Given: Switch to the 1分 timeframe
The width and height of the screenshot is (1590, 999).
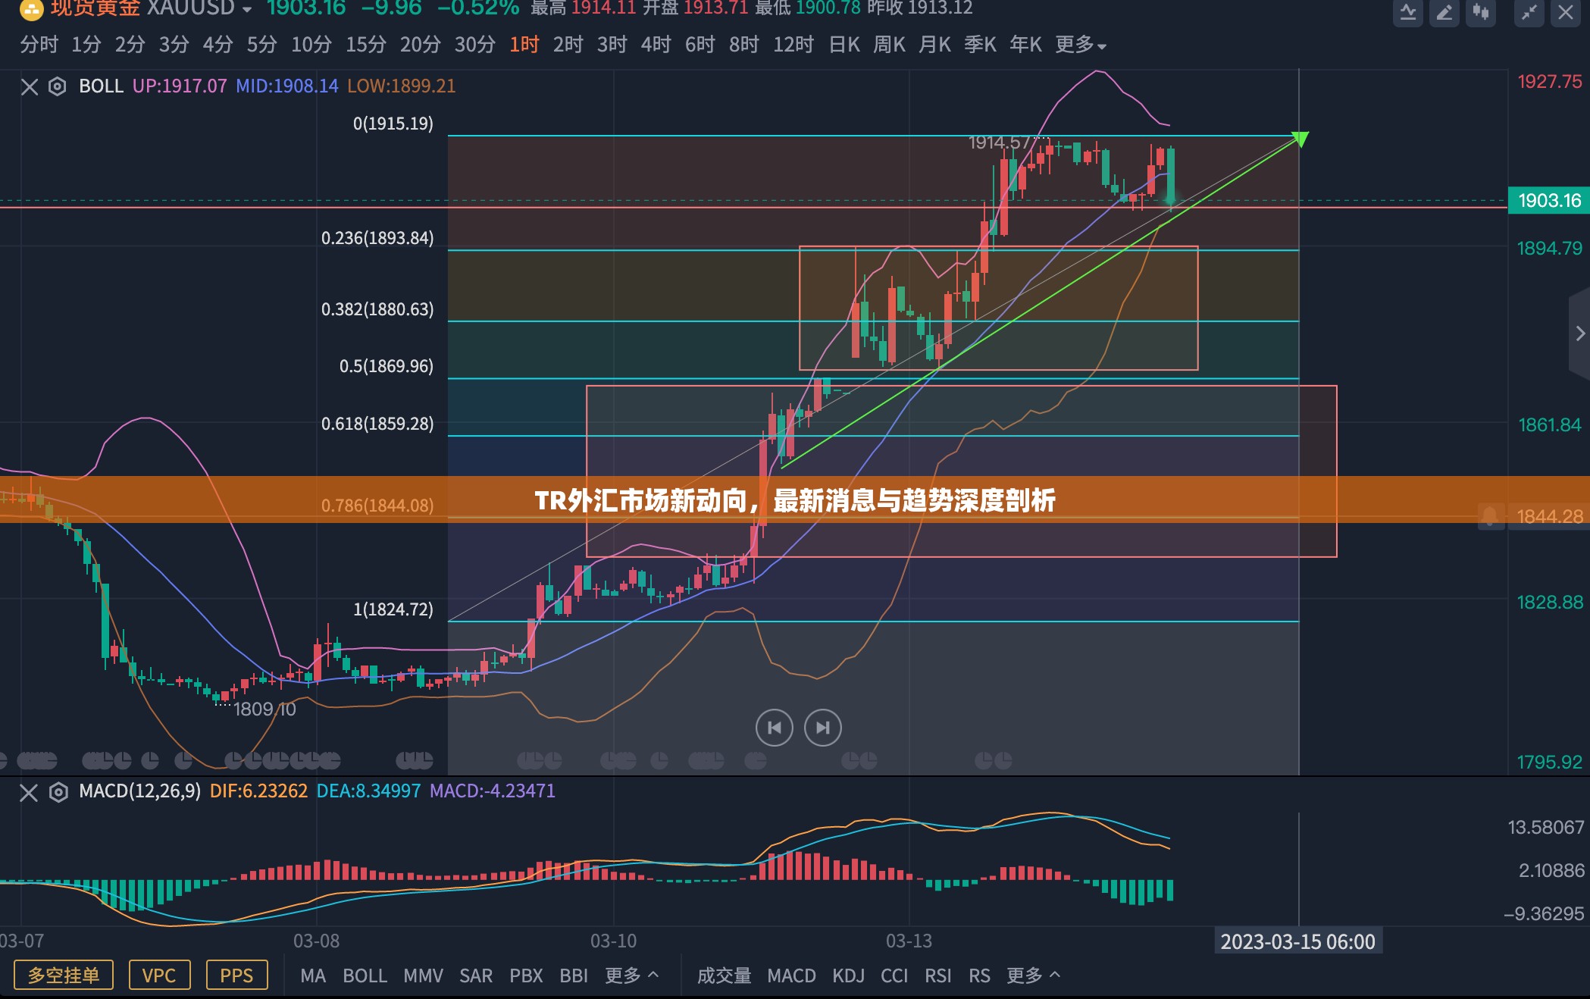Looking at the screenshot, I should pos(86,45).
